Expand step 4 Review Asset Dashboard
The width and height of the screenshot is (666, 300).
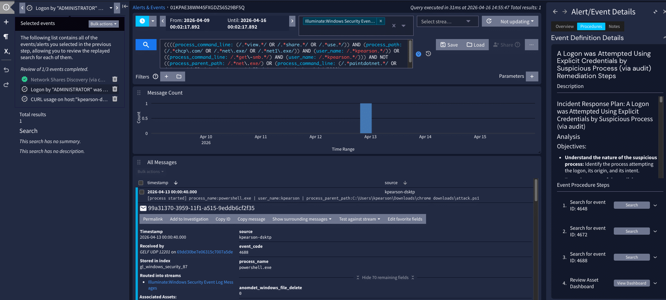click(655, 283)
